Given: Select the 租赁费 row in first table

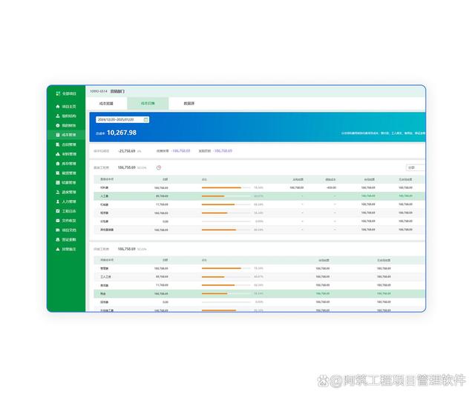Looking at the screenshot, I should tap(259, 213).
